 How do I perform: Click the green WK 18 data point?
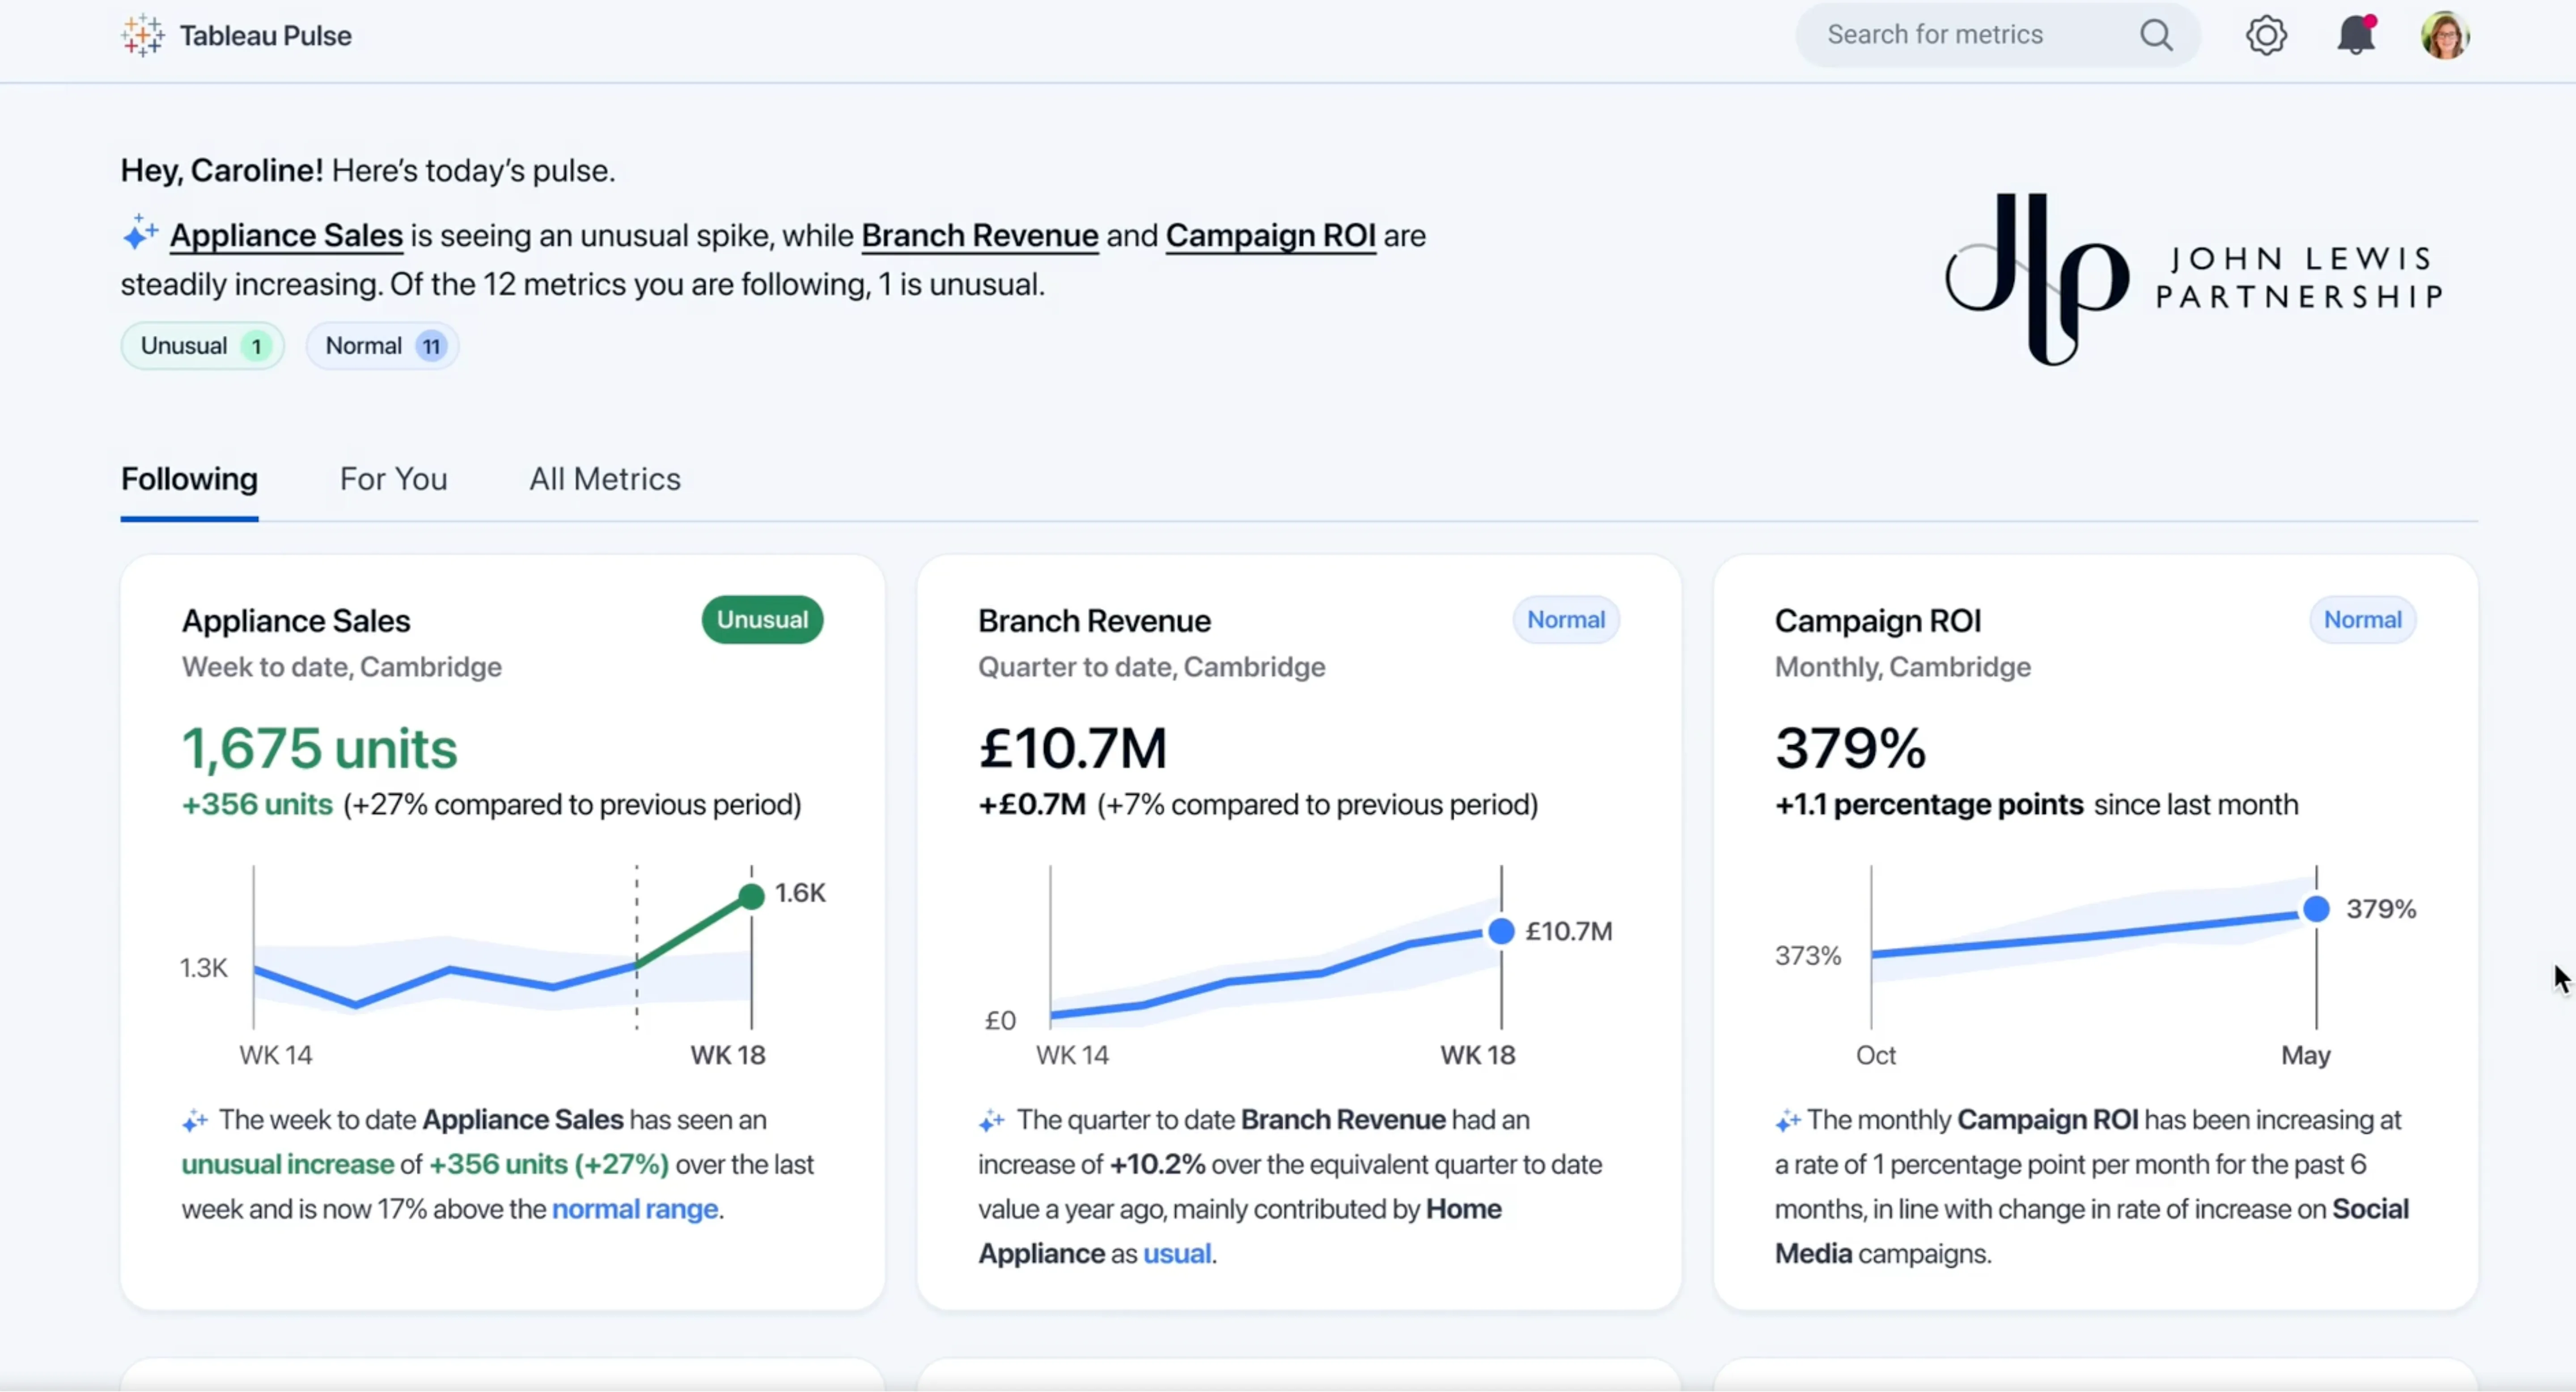click(751, 895)
